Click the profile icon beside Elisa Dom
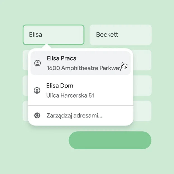174x174 pixels. (x=37, y=90)
